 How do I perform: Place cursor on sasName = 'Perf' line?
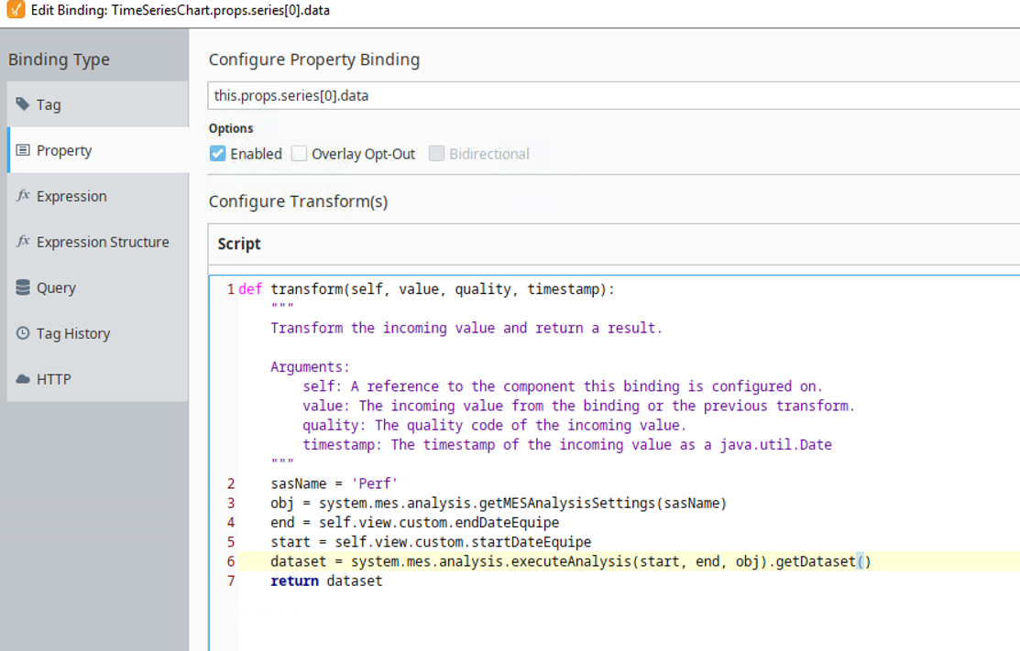point(334,483)
